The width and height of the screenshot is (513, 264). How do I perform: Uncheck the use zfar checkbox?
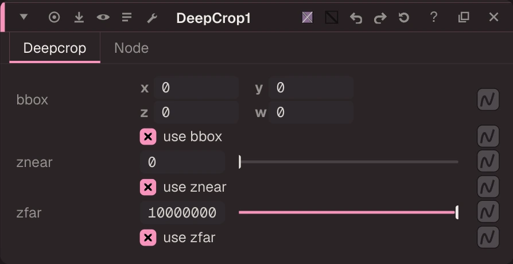coord(148,238)
